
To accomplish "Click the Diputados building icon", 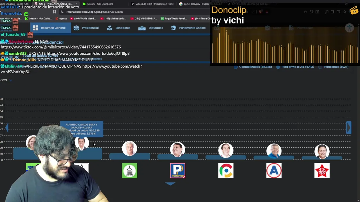I will (142, 28).
